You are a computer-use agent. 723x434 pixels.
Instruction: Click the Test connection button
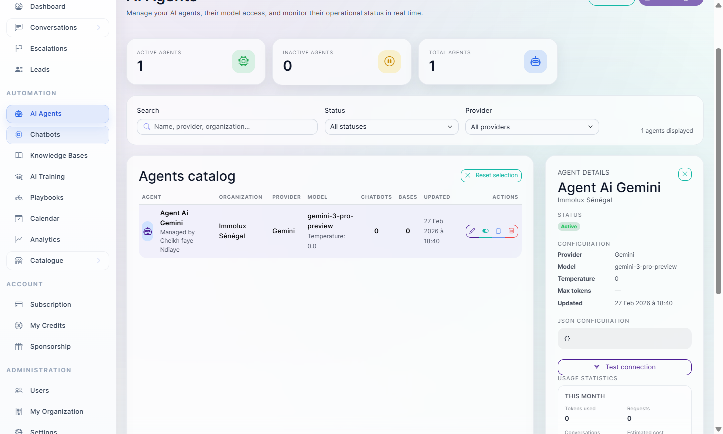tap(624, 367)
